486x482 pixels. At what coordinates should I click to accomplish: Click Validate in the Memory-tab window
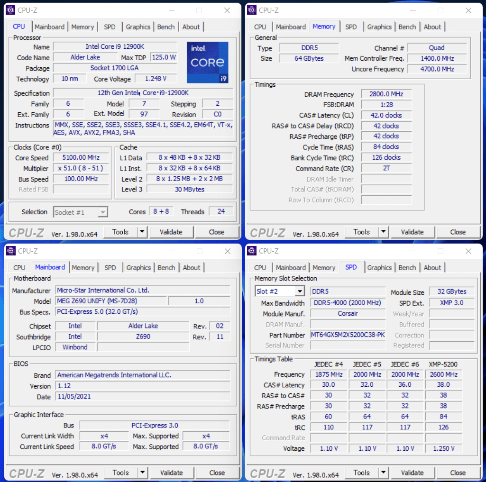413,232
